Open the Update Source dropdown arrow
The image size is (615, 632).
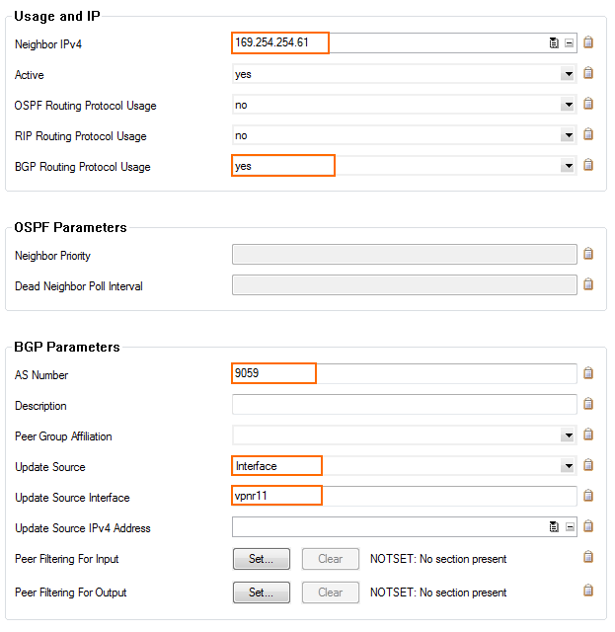pyautogui.click(x=569, y=466)
